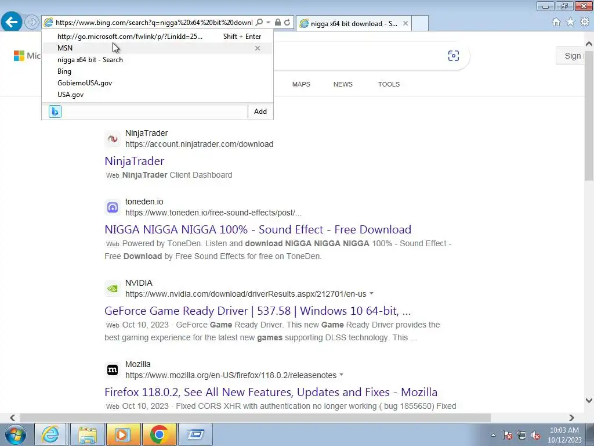Open the address bar dropdown arrow
This screenshot has height=446, width=594.
point(268,23)
